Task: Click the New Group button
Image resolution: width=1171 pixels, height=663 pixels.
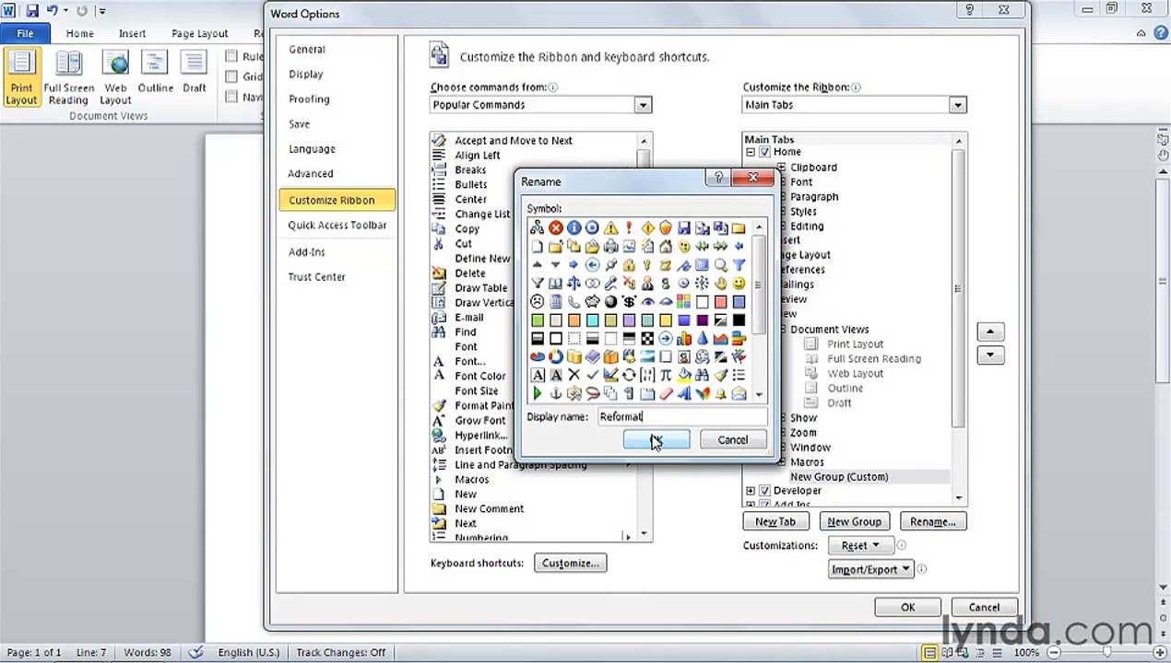Action: (x=854, y=521)
